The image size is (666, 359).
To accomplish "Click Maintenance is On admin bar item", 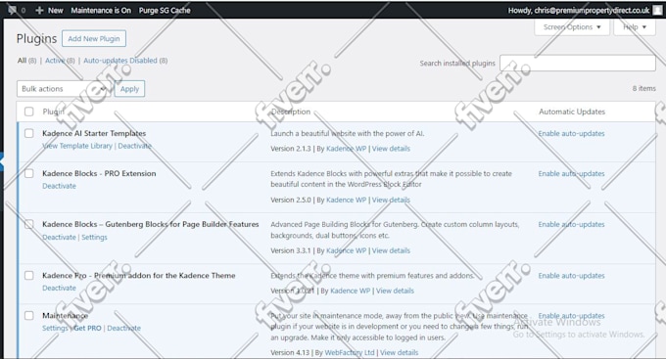I will click(101, 10).
